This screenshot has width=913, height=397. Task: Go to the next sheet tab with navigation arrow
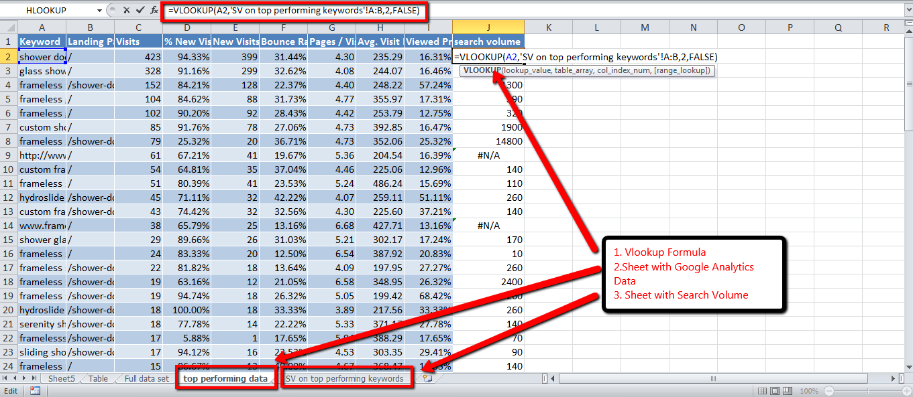click(x=25, y=379)
